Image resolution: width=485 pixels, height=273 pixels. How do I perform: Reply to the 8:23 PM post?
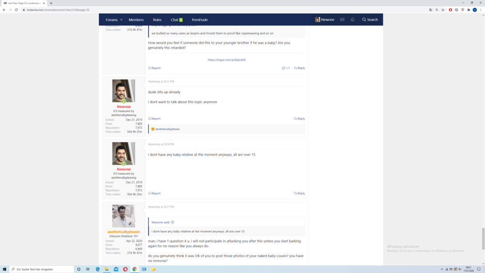pyautogui.click(x=299, y=119)
